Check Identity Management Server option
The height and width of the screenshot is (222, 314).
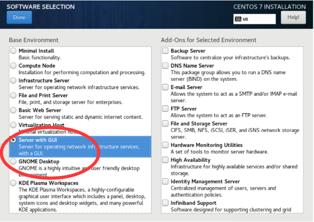click(x=165, y=181)
